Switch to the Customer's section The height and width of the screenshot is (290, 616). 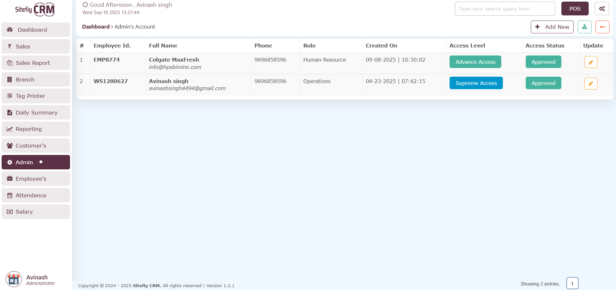[x=36, y=145]
